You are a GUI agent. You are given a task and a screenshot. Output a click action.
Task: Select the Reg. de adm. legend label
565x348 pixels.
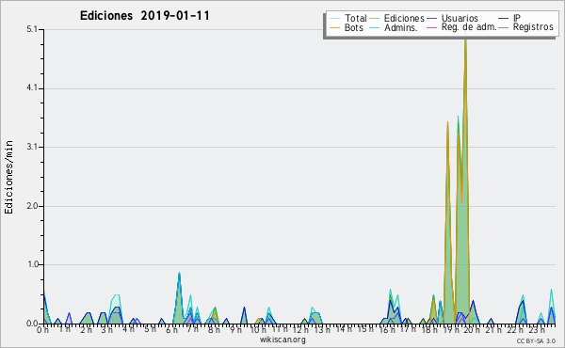click(469, 27)
